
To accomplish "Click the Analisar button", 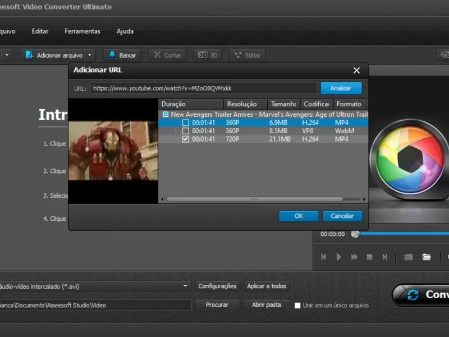I will pyautogui.click(x=341, y=88).
